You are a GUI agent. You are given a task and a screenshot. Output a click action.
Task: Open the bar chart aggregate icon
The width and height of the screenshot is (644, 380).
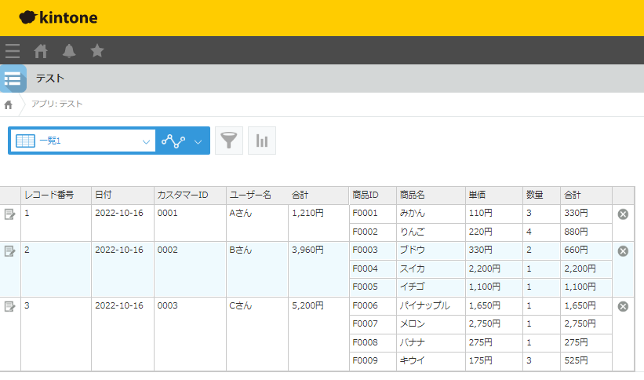(x=262, y=141)
